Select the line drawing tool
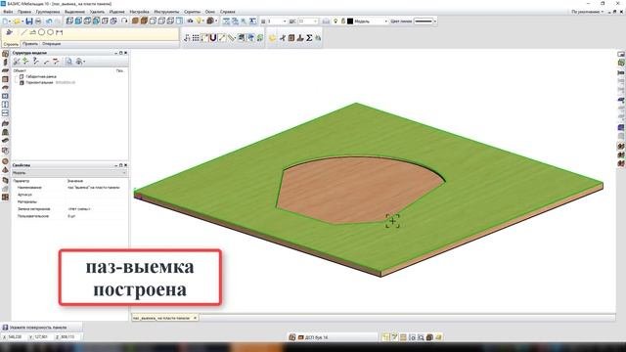The height and width of the screenshot is (352, 626). [23, 32]
